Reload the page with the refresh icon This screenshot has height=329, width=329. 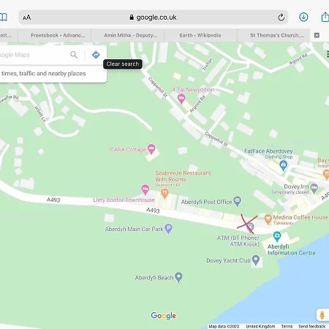point(281,17)
